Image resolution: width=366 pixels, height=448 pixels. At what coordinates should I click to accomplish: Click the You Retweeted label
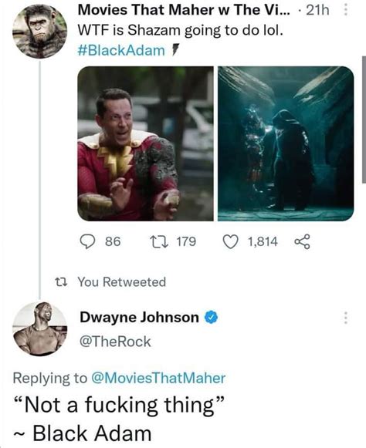click(122, 282)
